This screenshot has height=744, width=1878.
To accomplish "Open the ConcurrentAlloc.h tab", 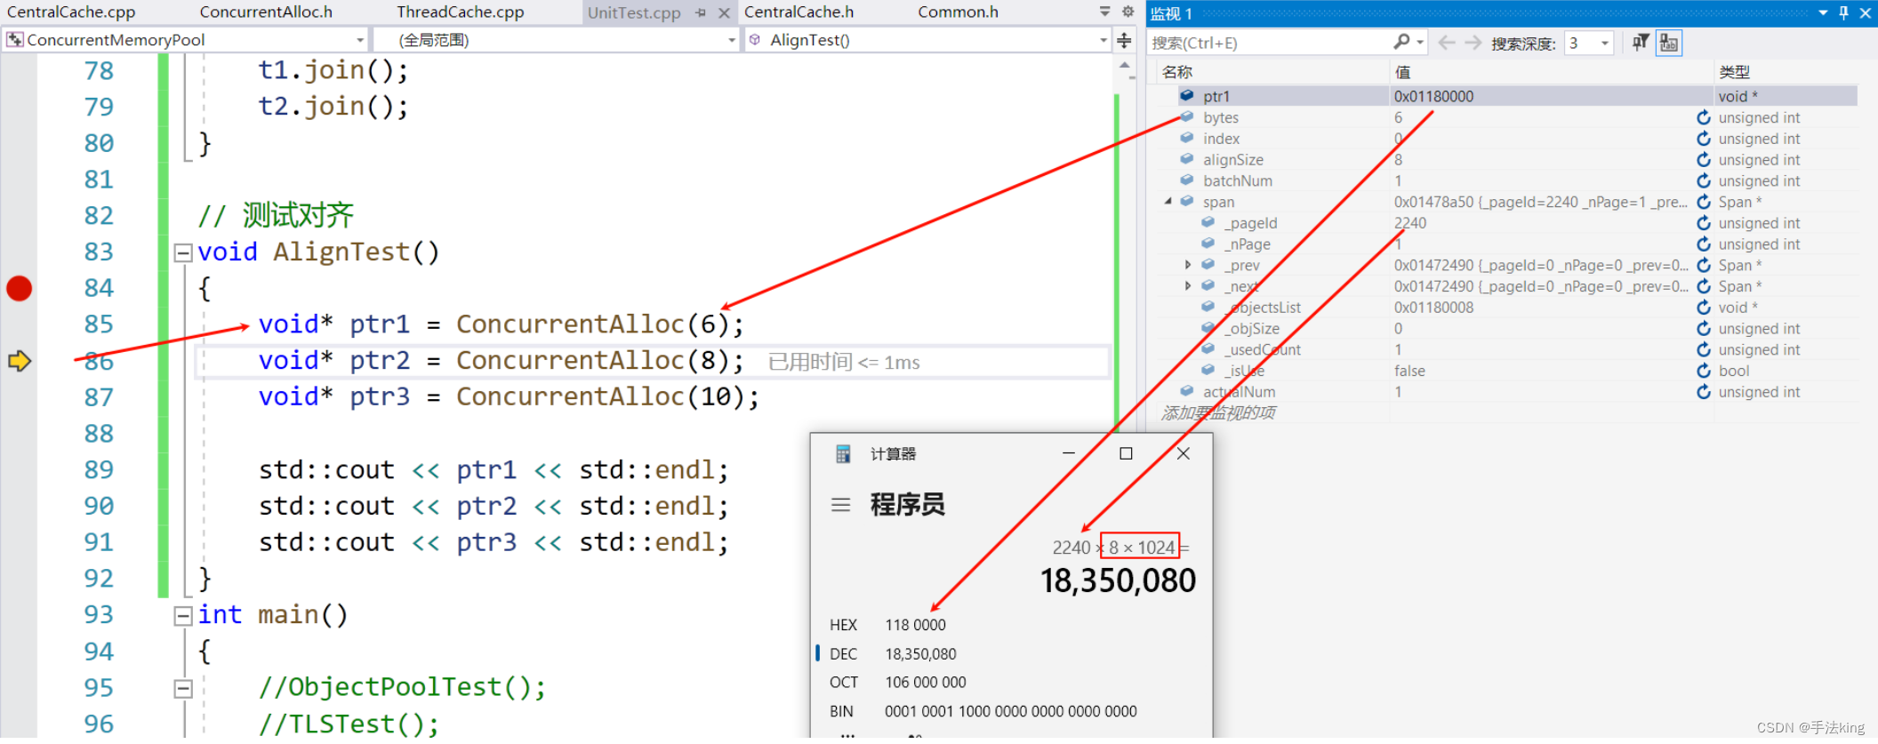I will (266, 12).
